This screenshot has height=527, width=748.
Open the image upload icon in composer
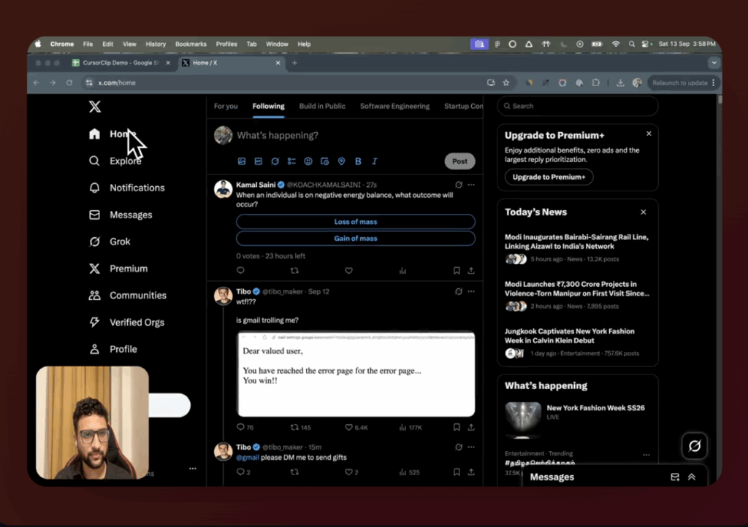pyautogui.click(x=242, y=161)
